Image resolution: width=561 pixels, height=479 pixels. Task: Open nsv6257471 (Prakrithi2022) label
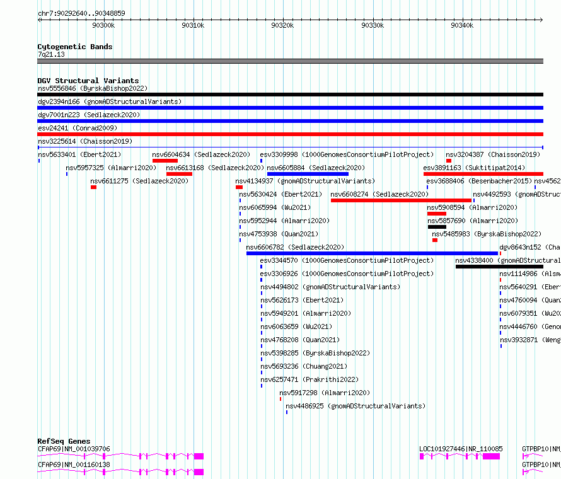[x=309, y=379]
